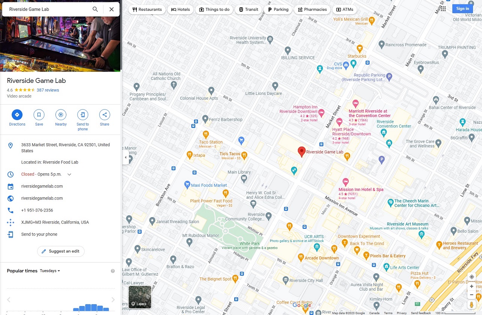Image resolution: width=482 pixels, height=315 pixels.
Task: Collapse the side panel
Action: (x=126, y=157)
